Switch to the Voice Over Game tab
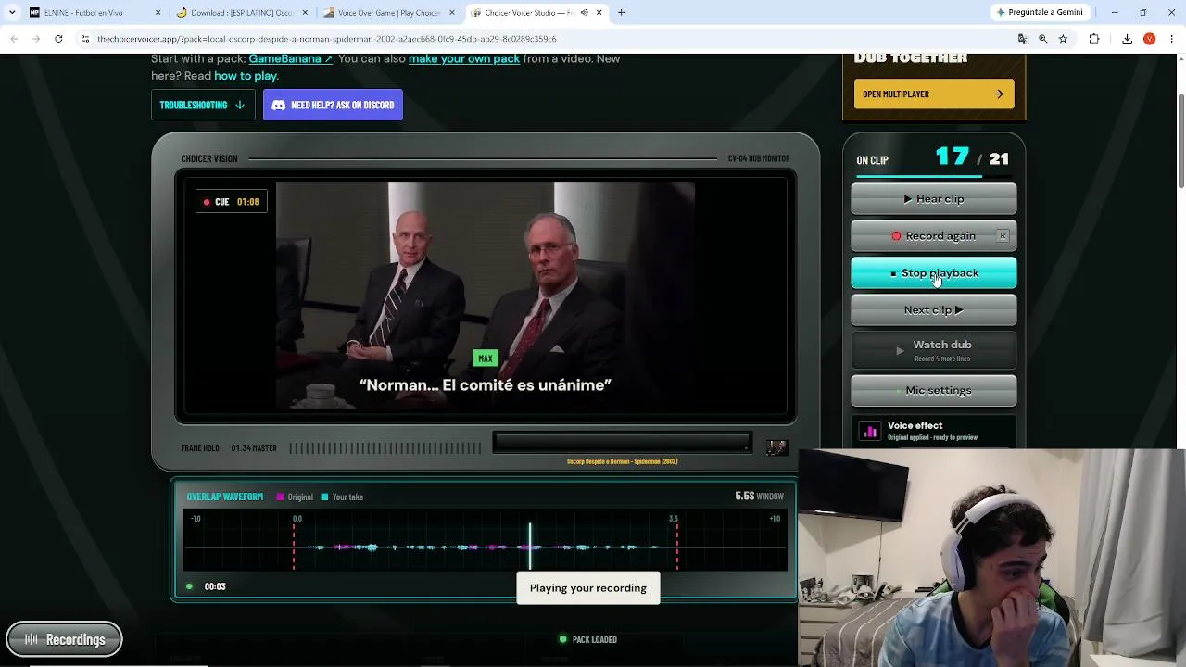 tap(388, 12)
